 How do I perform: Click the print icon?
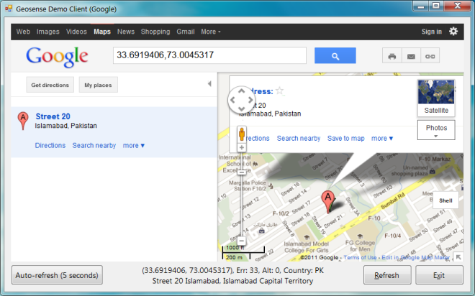[392, 56]
